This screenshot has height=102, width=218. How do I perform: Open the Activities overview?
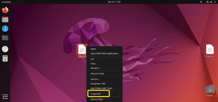coord(6,2)
